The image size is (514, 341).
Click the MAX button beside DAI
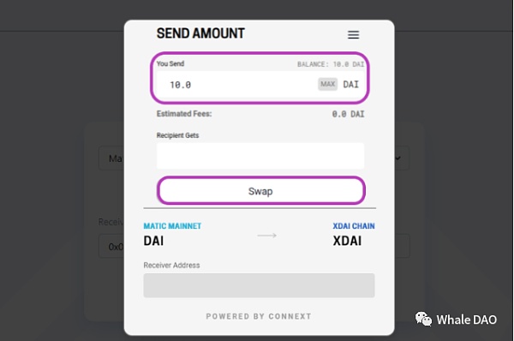(x=327, y=84)
